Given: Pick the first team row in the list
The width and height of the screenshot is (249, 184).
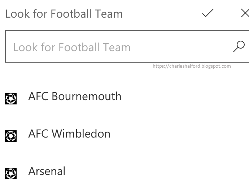Looking at the screenshot, I should [x=108, y=97].
